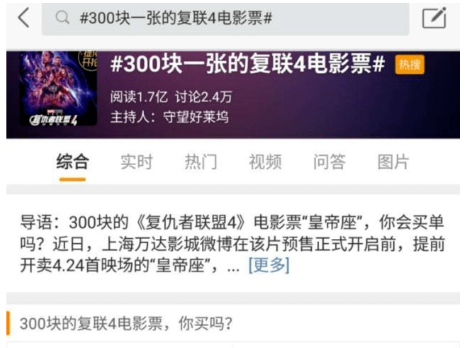Tap the back arrow icon
The height and width of the screenshot is (348, 467).
point(24,18)
